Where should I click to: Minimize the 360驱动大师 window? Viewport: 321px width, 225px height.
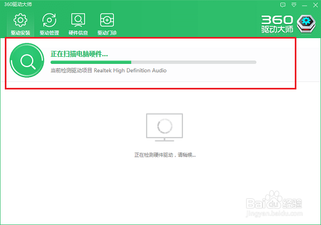[304, 5]
